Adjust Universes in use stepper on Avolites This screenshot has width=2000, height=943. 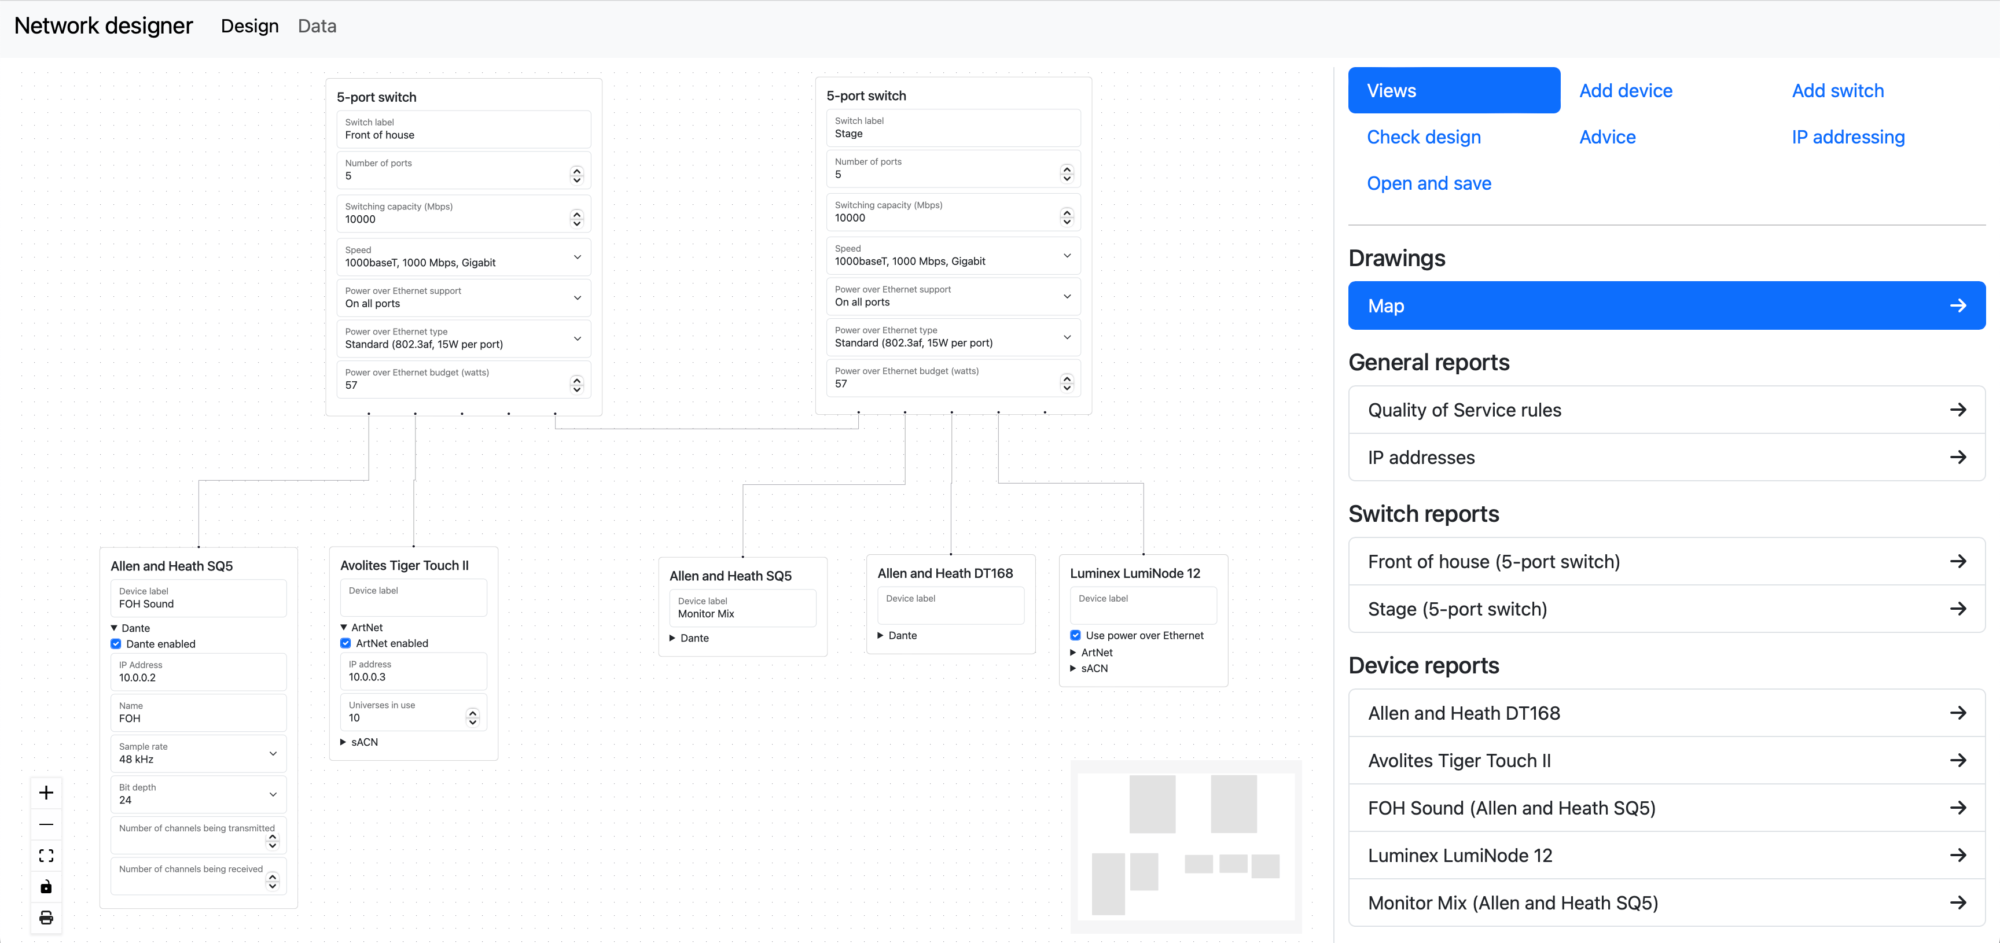[x=472, y=717]
